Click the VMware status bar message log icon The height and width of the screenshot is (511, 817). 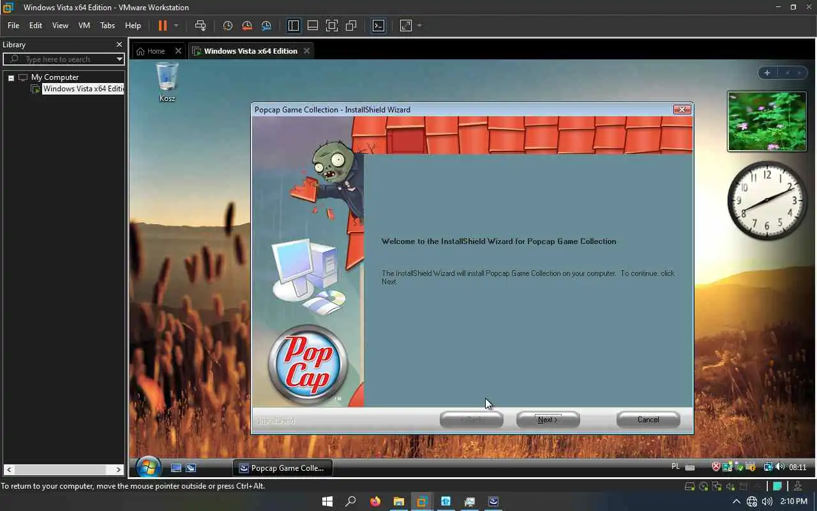click(777, 487)
